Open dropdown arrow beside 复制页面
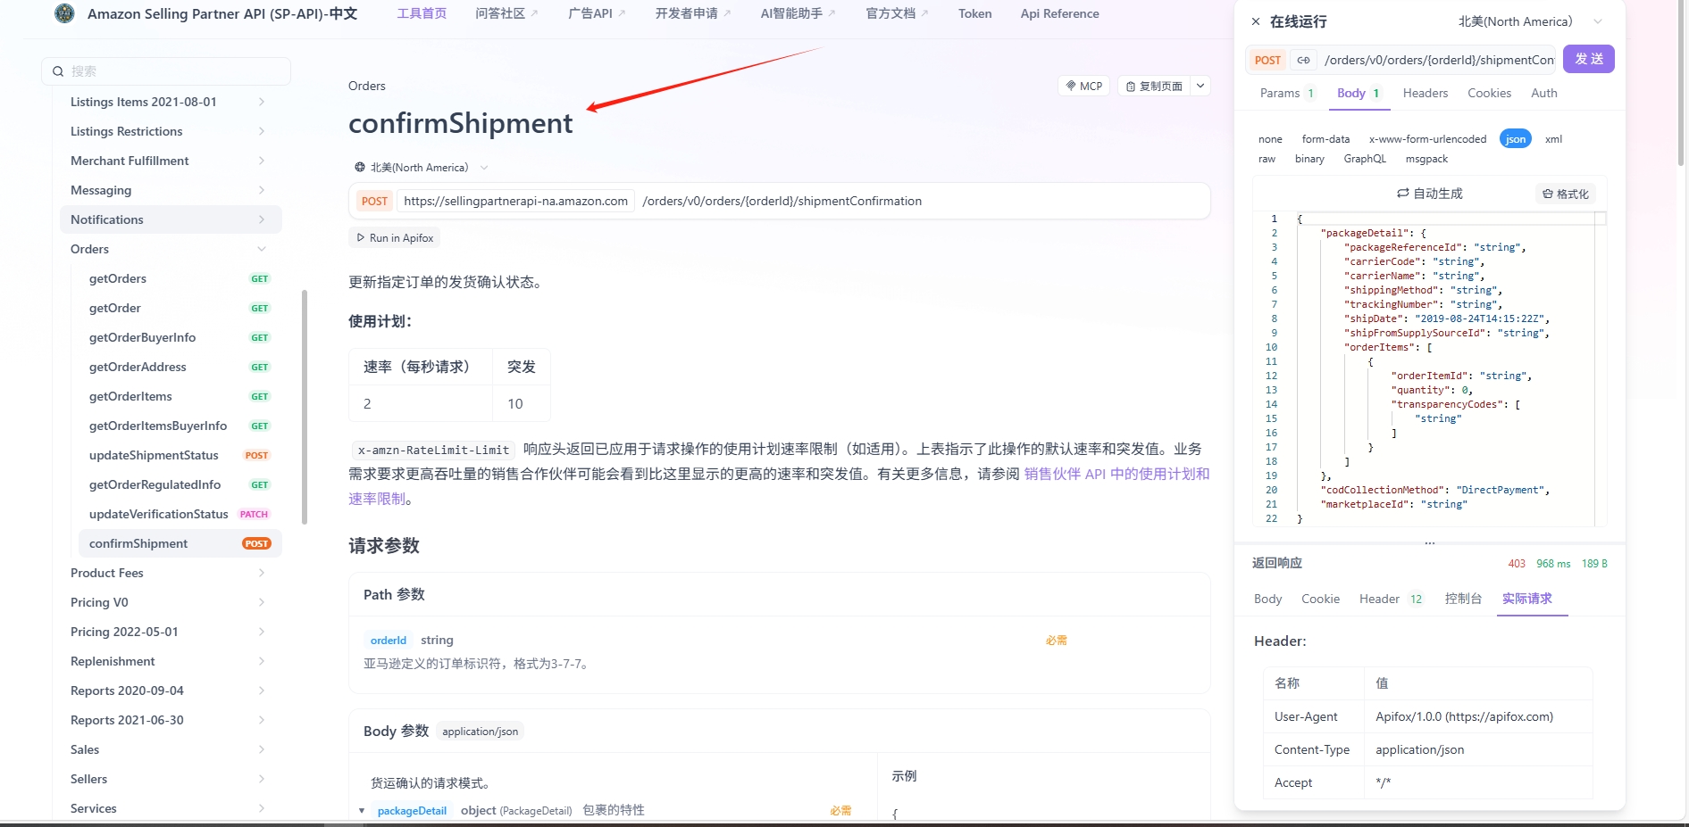 [1200, 86]
